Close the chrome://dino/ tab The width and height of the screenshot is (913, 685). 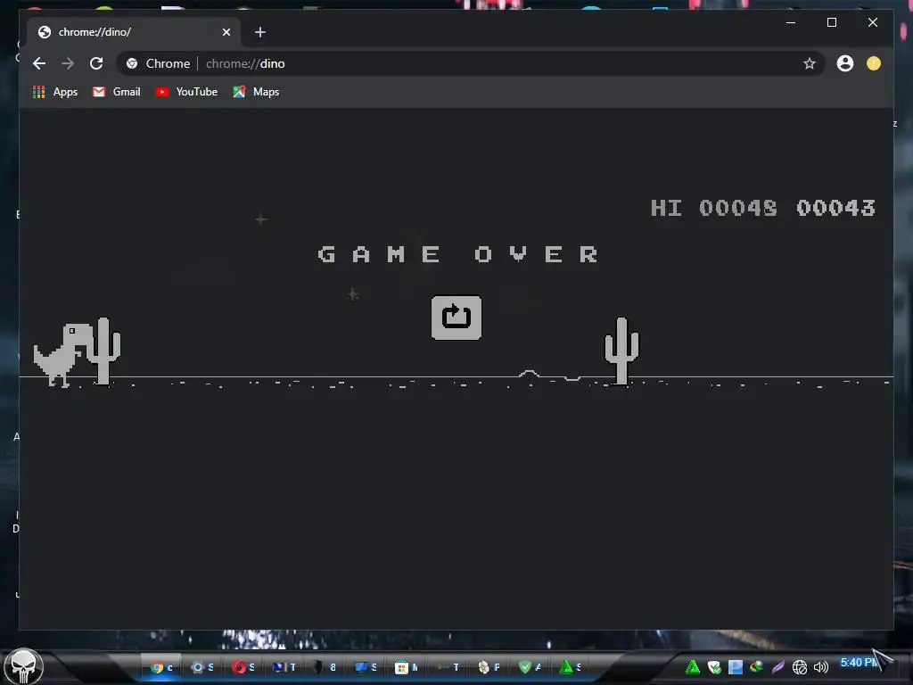(x=226, y=32)
